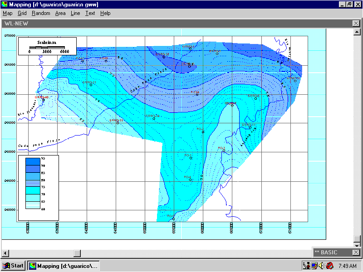The width and height of the screenshot is (363, 272).
Task: Open the Text menu
Action: [90, 14]
